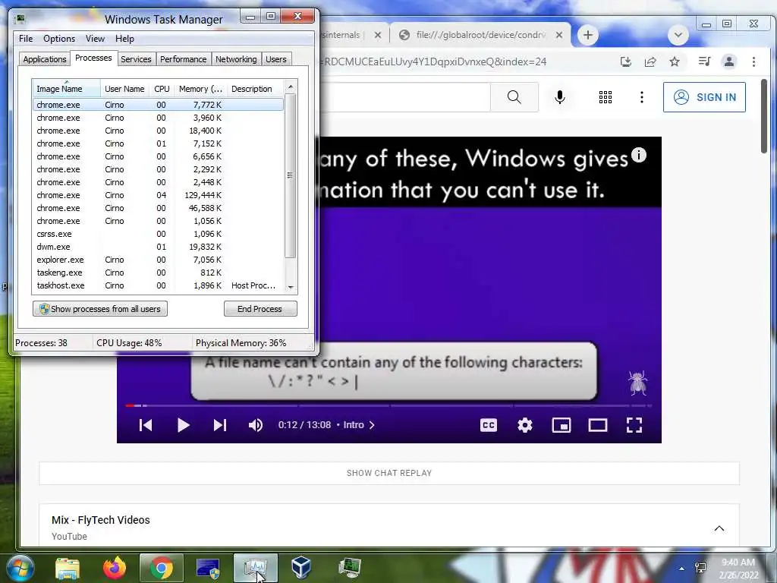Open the View menu in Task Manager
Screen dimensions: 777x583
tap(95, 39)
